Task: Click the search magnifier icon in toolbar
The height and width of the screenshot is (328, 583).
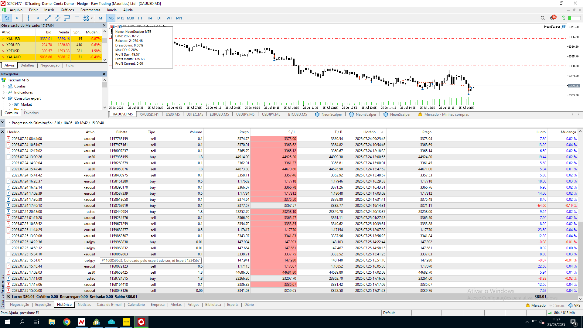Action: tap(543, 18)
